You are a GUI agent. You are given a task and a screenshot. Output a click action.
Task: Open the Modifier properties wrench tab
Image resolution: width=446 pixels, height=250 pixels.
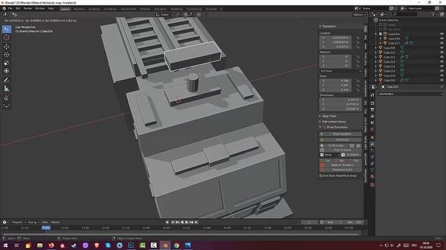pyautogui.click(x=372, y=144)
